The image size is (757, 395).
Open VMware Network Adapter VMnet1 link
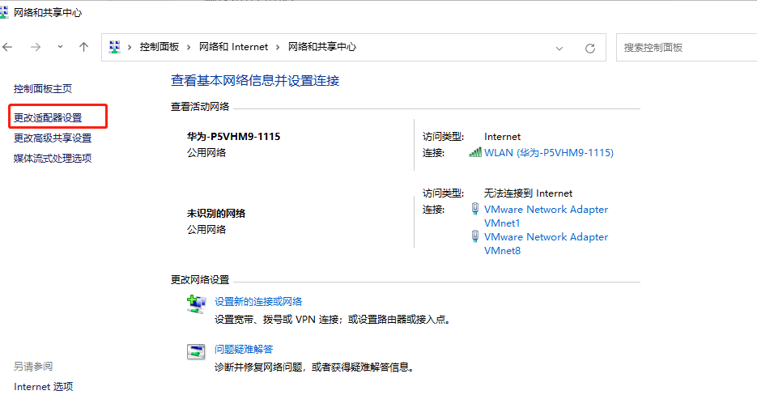pyautogui.click(x=546, y=216)
